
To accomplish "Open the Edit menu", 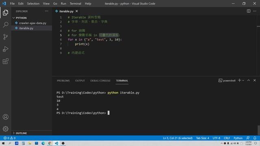I will (21, 4).
